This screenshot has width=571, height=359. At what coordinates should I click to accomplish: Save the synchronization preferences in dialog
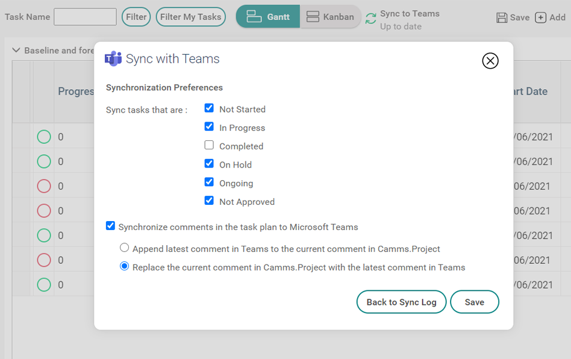[475, 302]
